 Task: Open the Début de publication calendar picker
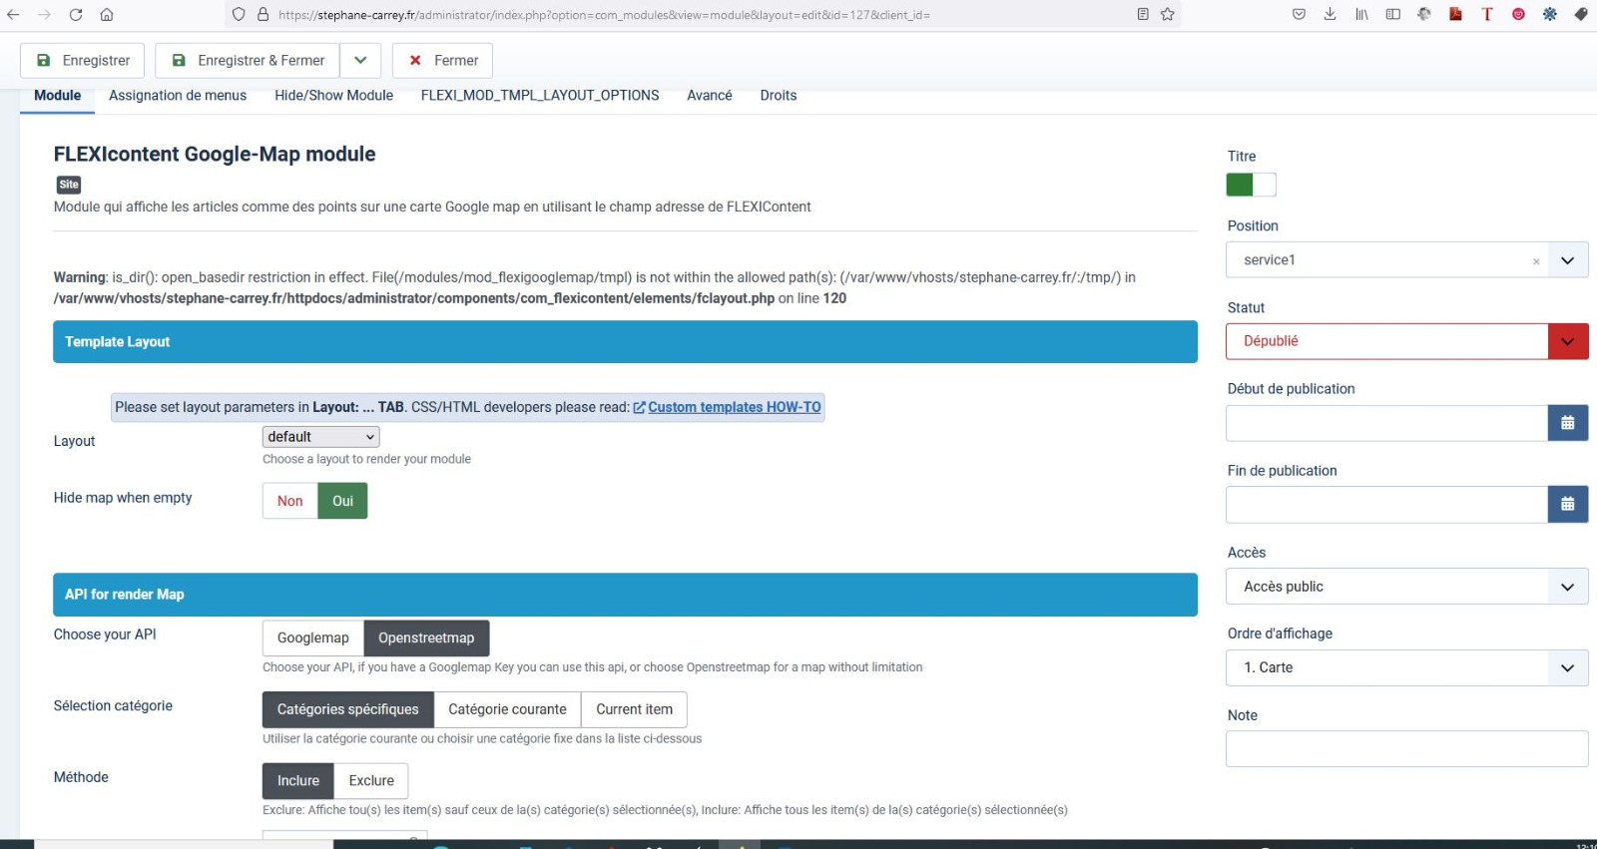pyautogui.click(x=1568, y=423)
